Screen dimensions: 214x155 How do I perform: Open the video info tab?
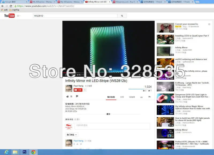(111, 97)
